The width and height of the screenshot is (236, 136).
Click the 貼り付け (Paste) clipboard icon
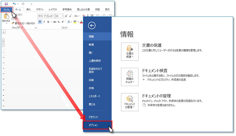[6, 16]
